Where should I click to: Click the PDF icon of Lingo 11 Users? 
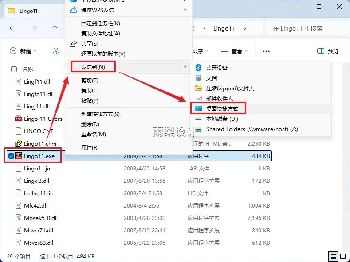19,119
